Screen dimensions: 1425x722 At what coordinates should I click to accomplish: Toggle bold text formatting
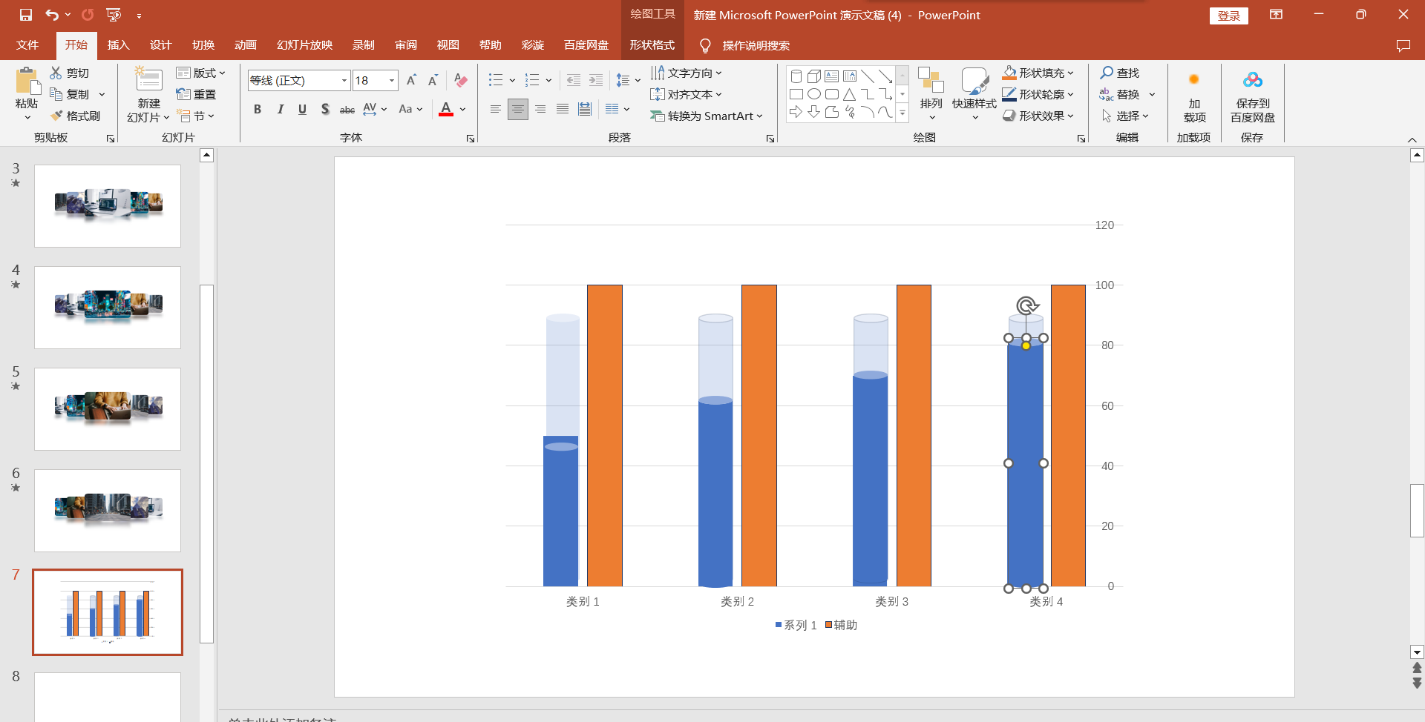tap(258, 110)
